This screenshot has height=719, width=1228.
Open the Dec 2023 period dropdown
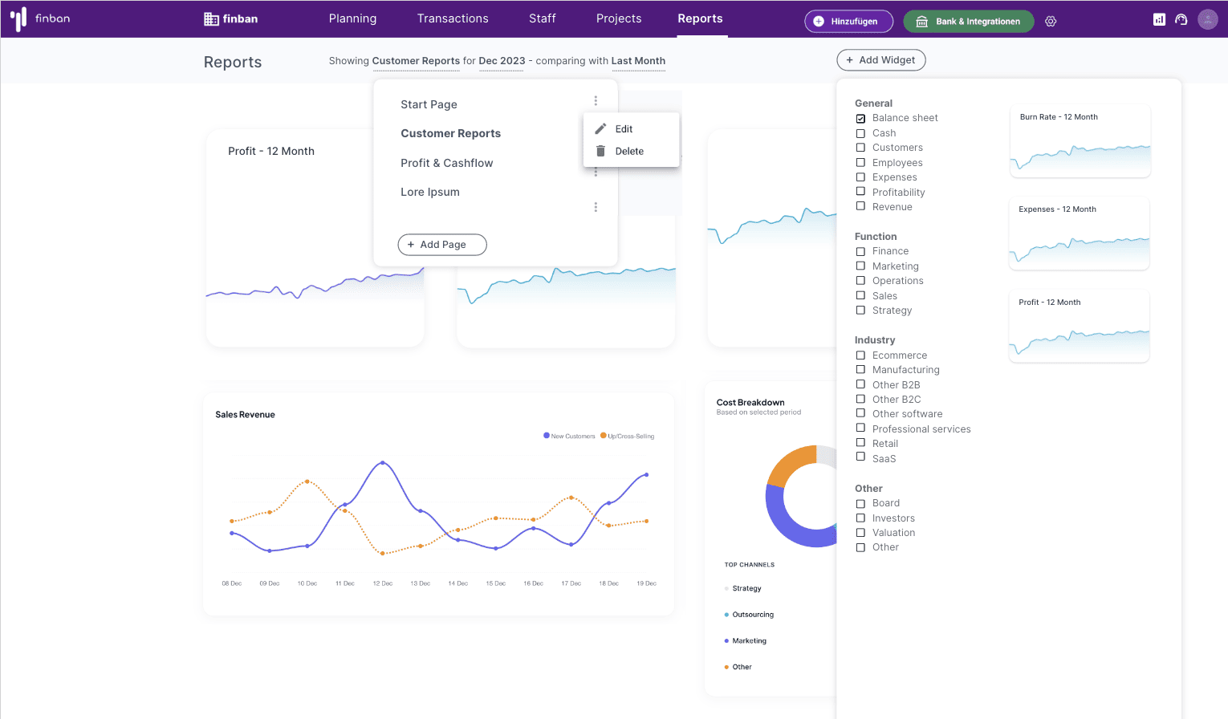(502, 61)
